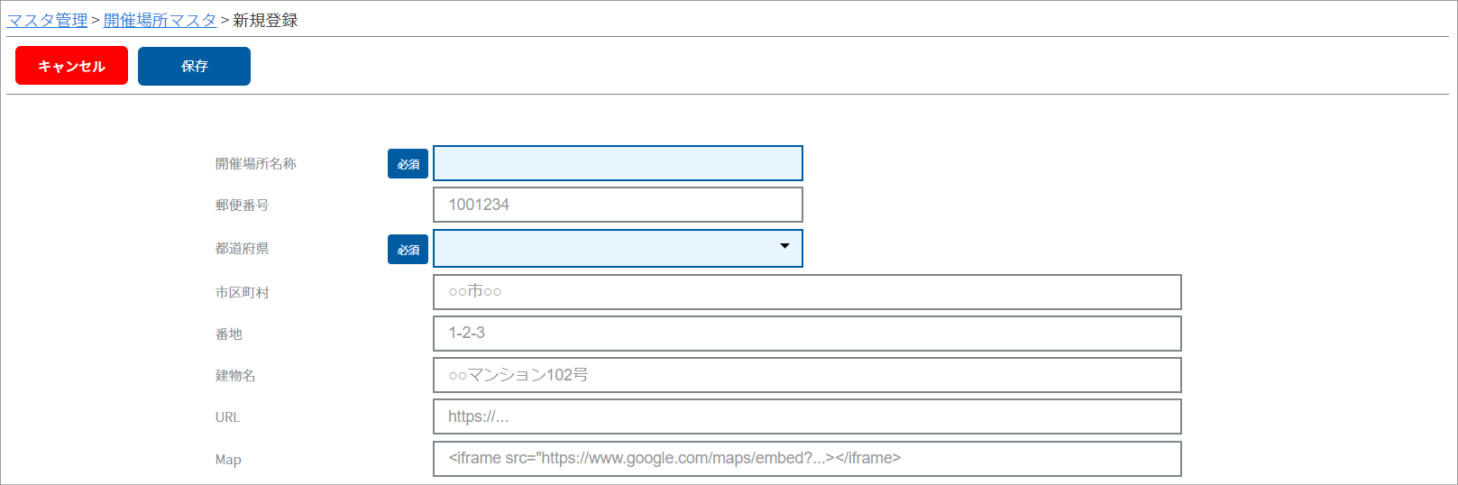Click the 都道府県 label text
The image size is (1458, 485).
[242, 248]
